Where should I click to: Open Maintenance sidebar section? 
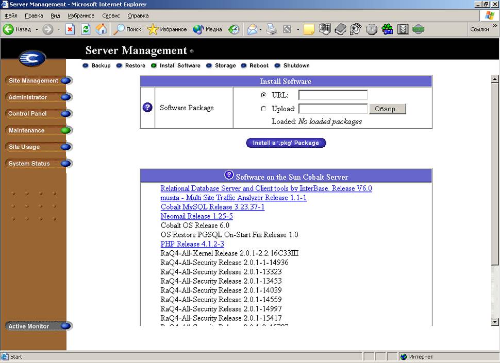click(39, 130)
